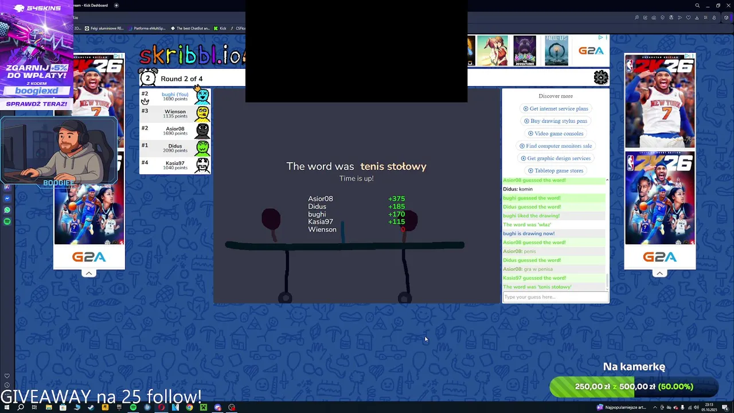Open File Explorer from the taskbar
This screenshot has width=734, height=413.
coord(49,407)
